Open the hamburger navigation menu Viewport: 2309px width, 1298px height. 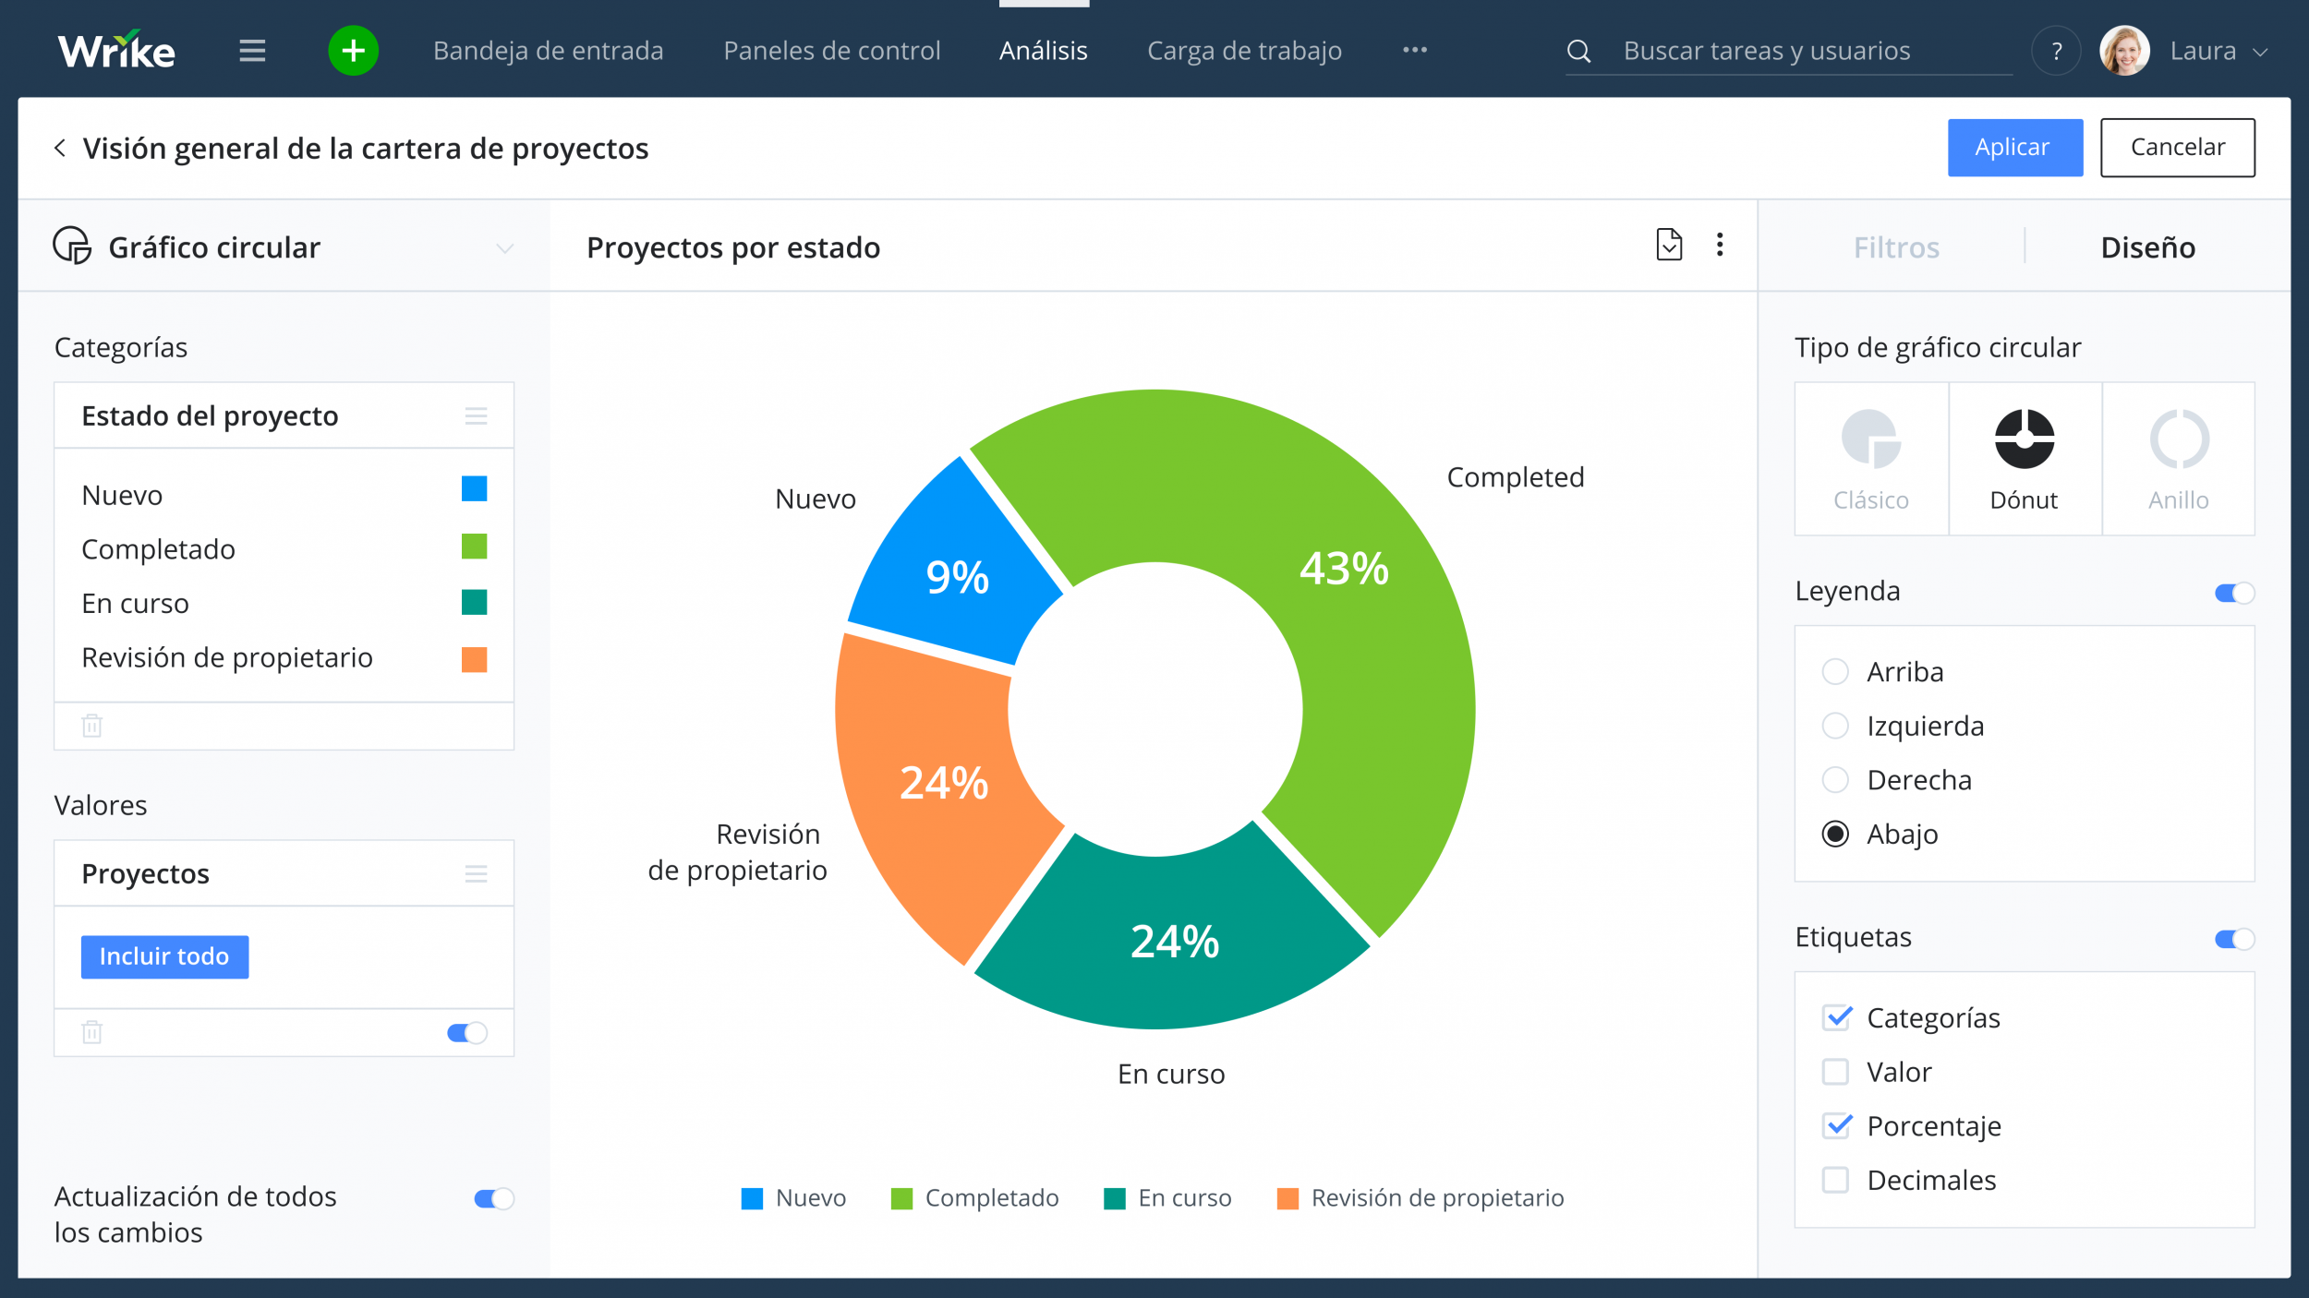(x=252, y=50)
